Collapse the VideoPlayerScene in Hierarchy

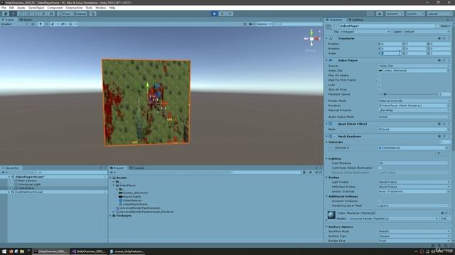pos(9,176)
